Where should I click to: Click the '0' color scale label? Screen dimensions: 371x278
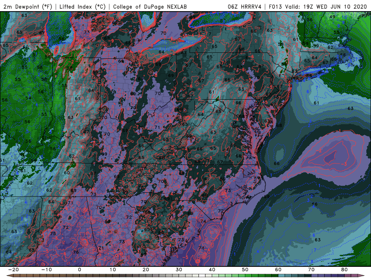(x=79, y=270)
